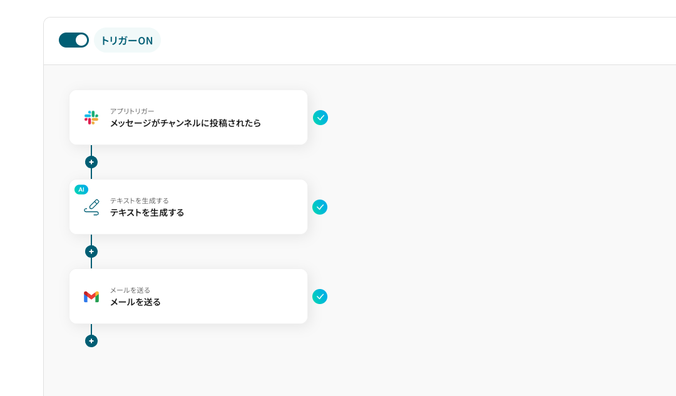This screenshot has width=676, height=396.
Task: Add step below テキストを生成する card
Action: point(91,251)
